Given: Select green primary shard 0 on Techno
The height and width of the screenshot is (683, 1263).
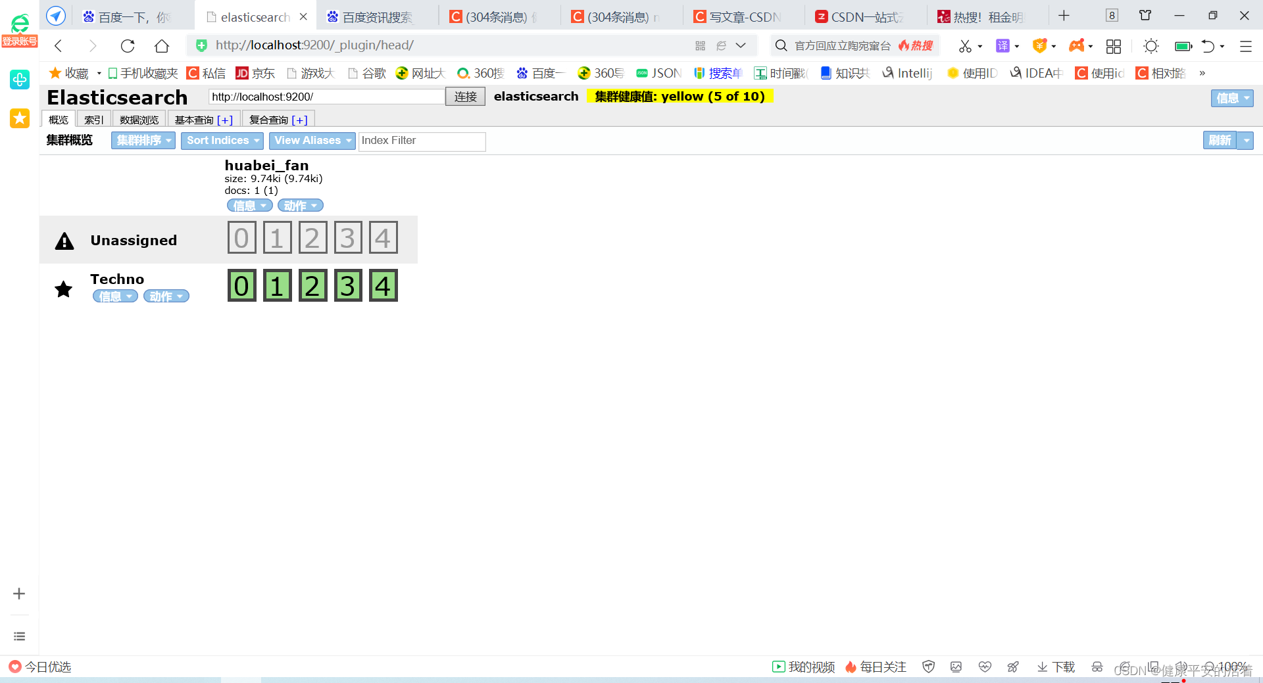Looking at the screenshot, I should click(x=241, y=286).
